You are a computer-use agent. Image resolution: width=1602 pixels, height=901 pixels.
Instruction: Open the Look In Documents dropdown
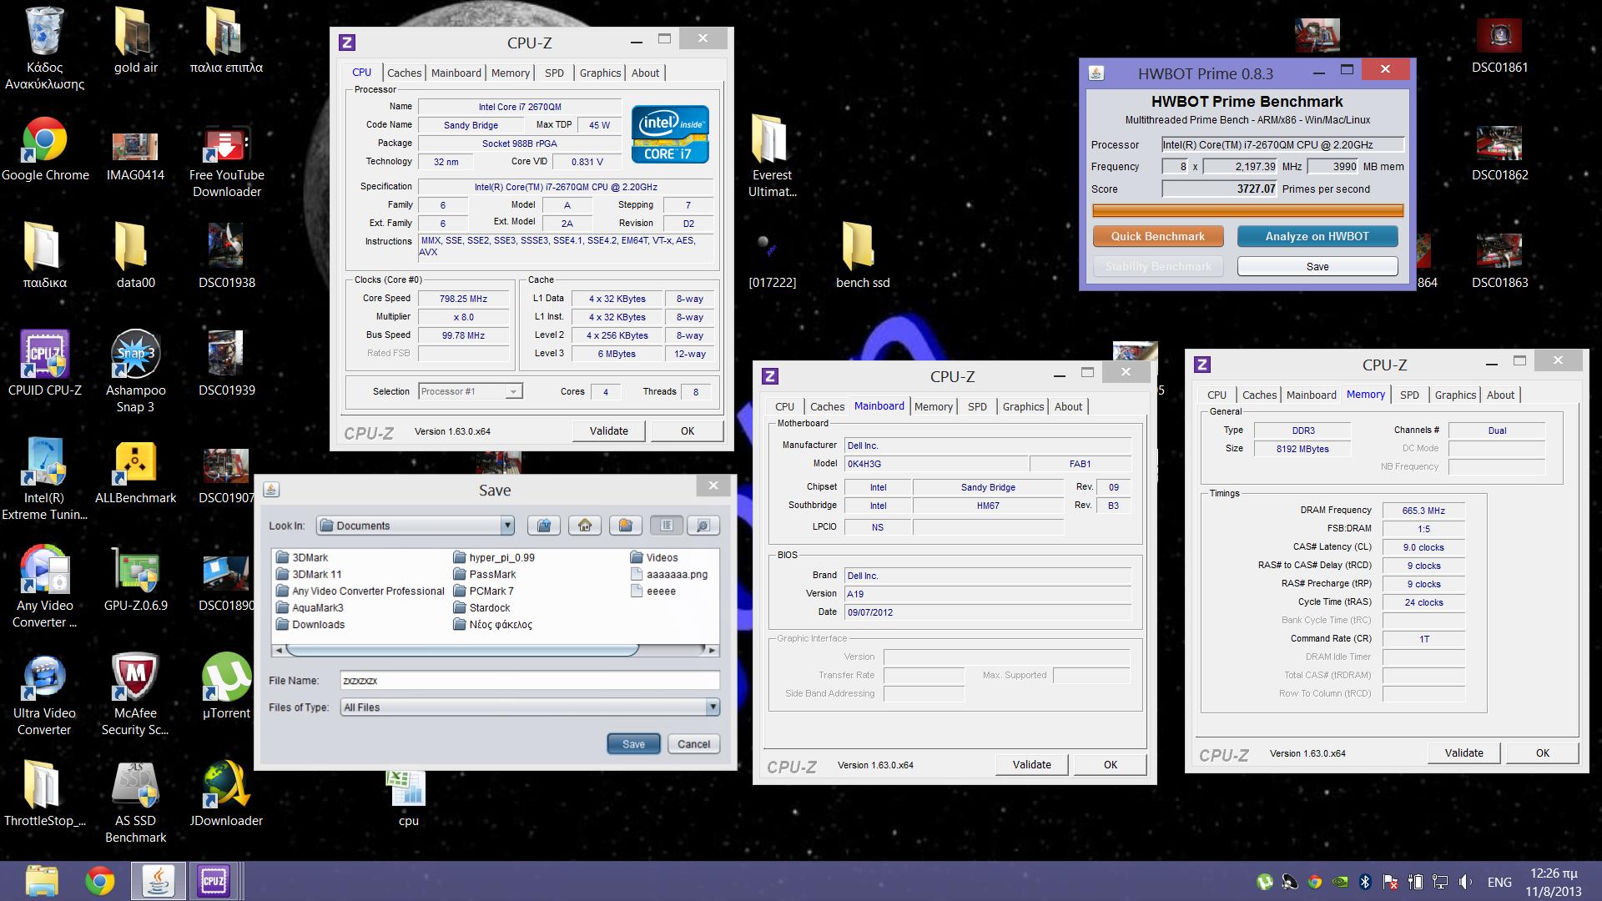507,526
